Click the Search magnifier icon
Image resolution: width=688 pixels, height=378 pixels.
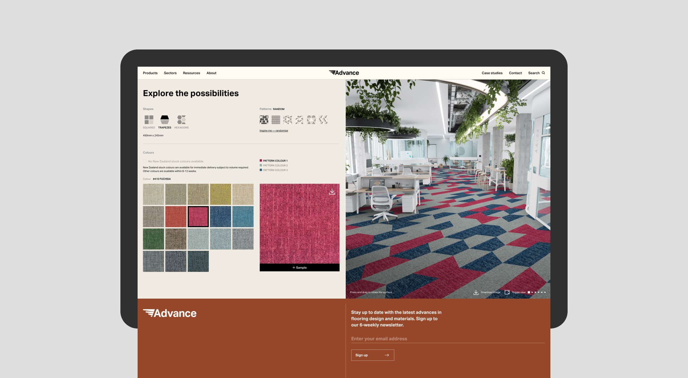(544, 73)
